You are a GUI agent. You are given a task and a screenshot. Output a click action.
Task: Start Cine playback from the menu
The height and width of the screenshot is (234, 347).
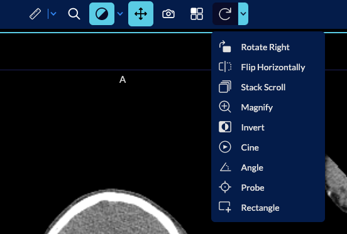tap(268, 147)
